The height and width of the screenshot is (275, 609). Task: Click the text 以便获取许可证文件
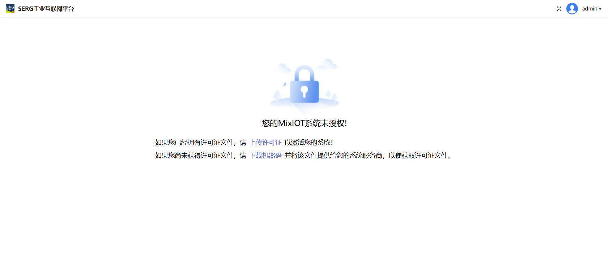tap(418, 156)
